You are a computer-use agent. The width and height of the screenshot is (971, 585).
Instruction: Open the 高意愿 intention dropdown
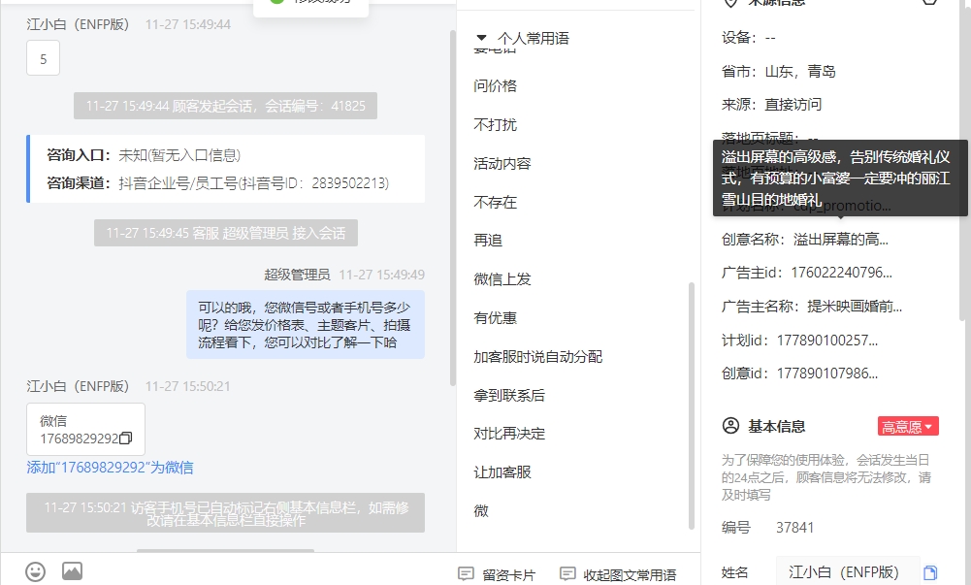point(908,427)
